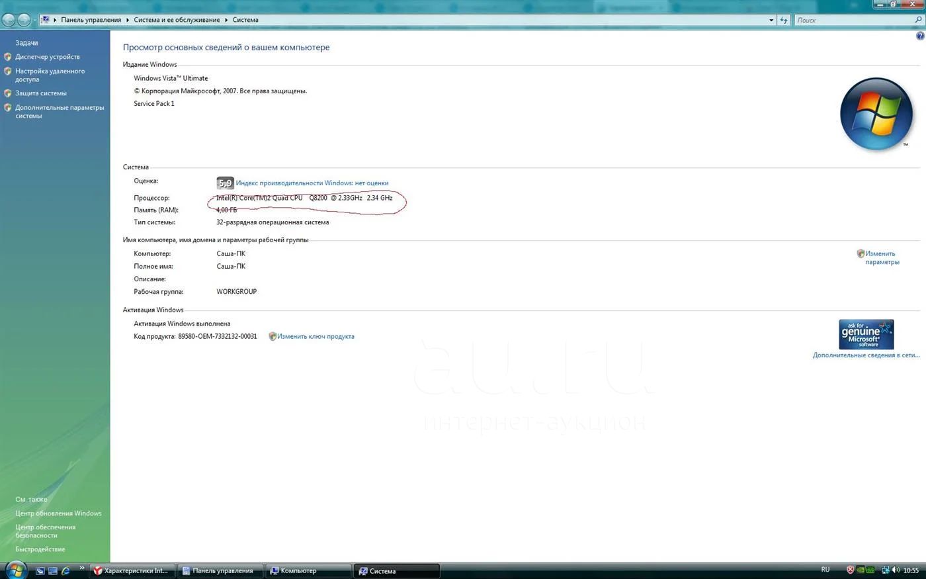The height and width of the screenshot is (579, 926).
Task: Click the red security shield tray icon
Action: tap(851, 570)
